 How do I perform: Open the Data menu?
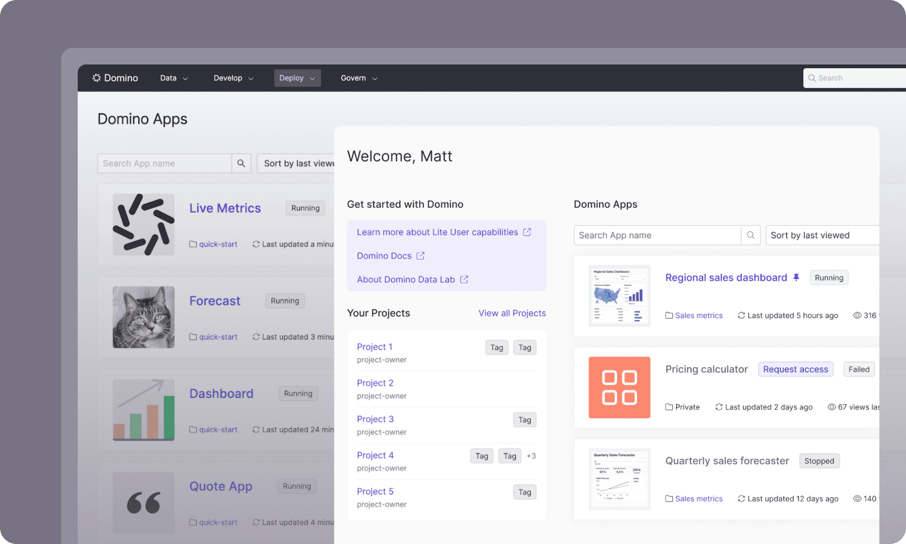pyautogui.click(x=174, y=78)
